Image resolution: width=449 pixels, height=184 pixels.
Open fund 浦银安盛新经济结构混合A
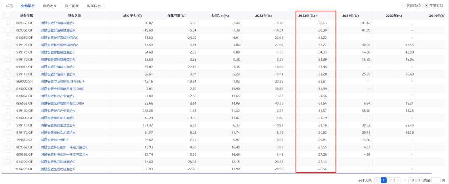(60, 45)
